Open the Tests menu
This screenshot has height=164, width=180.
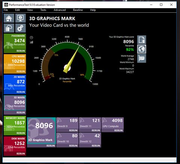[x=43, y=10]
